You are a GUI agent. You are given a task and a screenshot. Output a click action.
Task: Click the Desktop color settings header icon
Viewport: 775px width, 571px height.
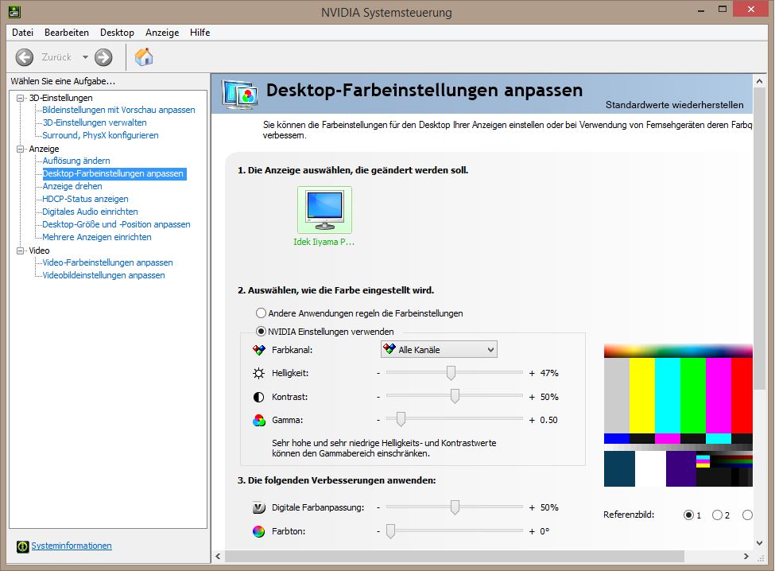(240, 94)
